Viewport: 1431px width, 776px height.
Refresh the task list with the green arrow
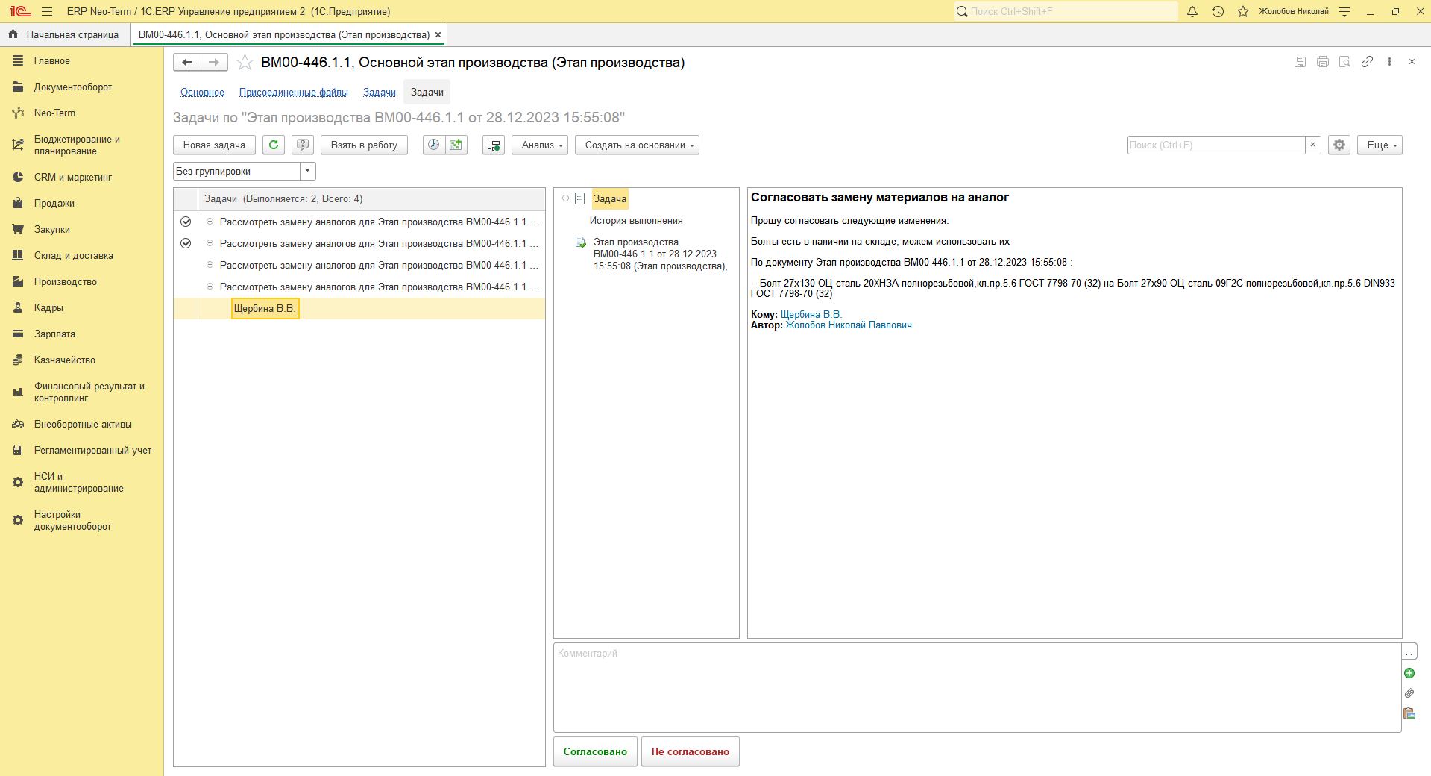[x=274, y=145]
